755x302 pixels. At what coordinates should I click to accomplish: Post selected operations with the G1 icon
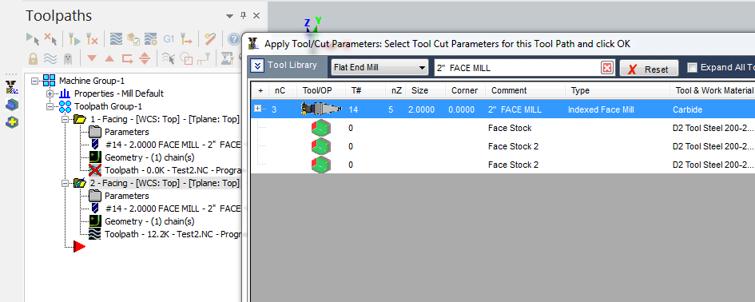click(169, 38)
